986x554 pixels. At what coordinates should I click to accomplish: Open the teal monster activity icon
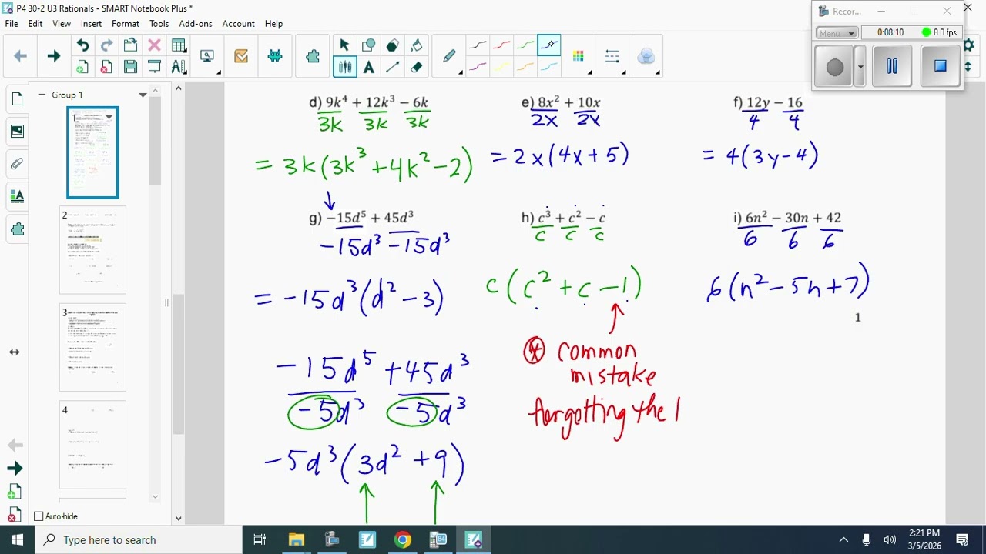click(275, 56)
